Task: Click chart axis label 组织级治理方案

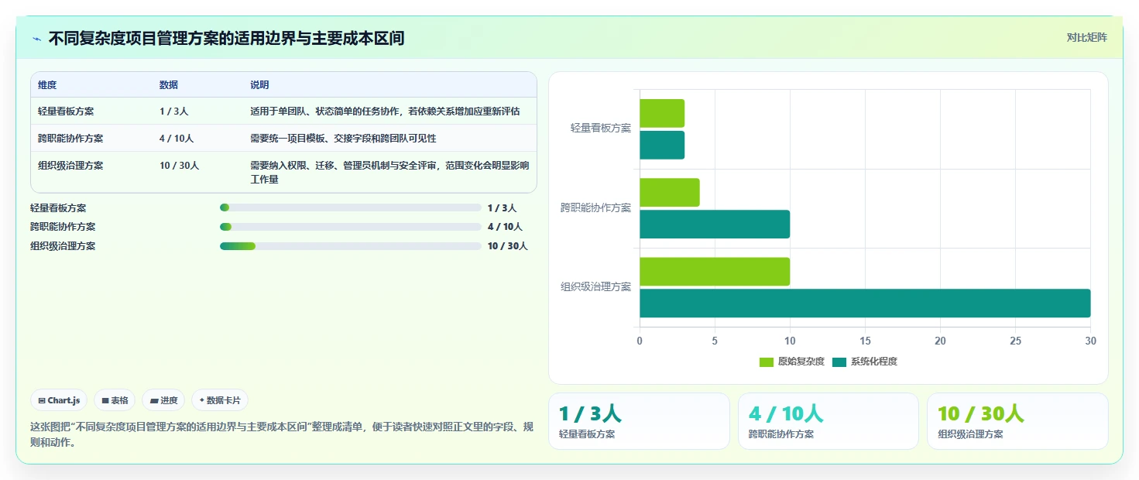Action: pos(596,286)
